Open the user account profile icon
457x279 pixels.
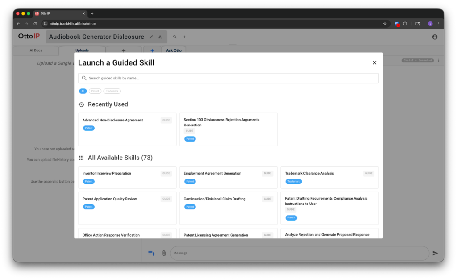(x=435, y=37)
